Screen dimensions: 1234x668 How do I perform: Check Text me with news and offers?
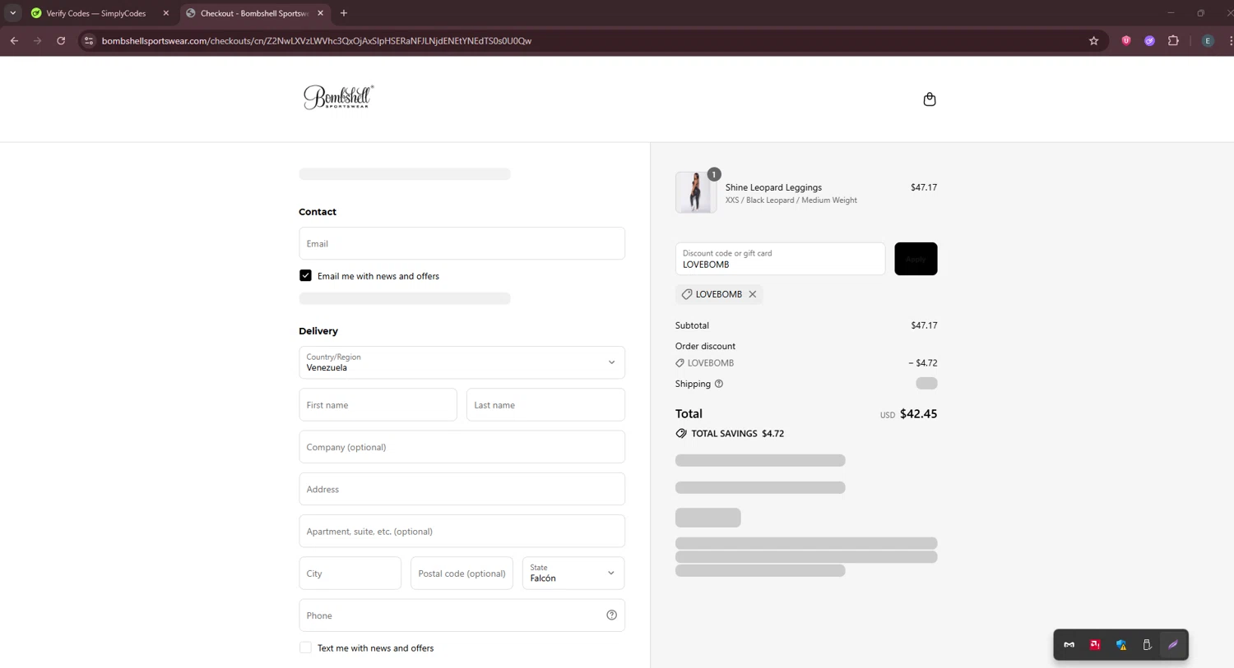pos(305,647)
